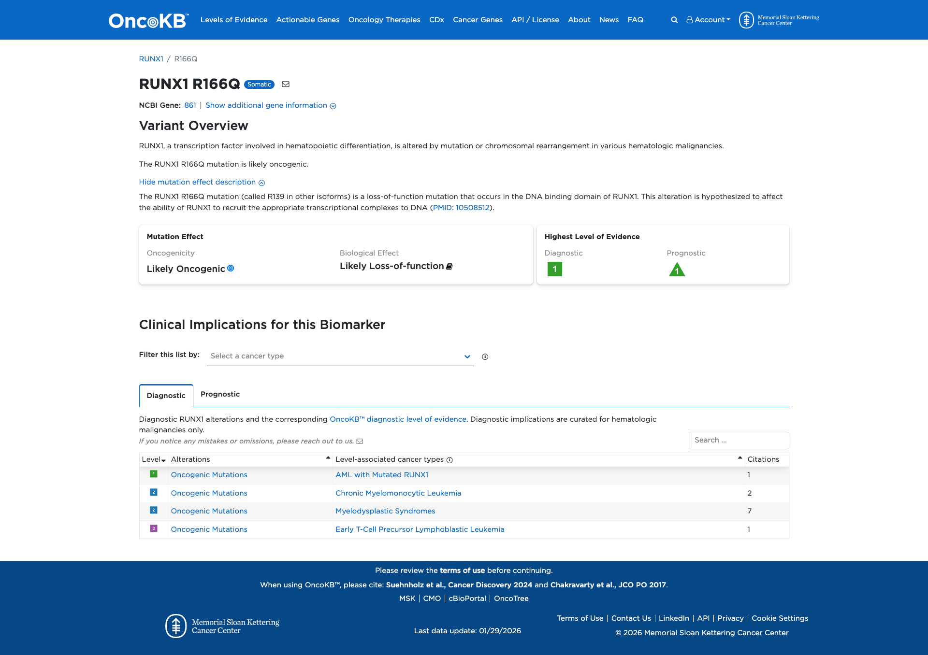Click the info icon next to cancer type filter
Image resolution: width=928 pixels, height=655 pixels.
485,356
